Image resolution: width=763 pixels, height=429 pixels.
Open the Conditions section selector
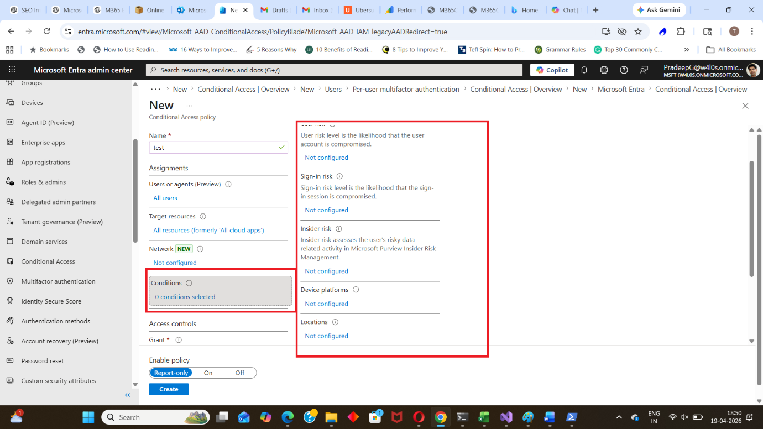(x=220, y=290)
